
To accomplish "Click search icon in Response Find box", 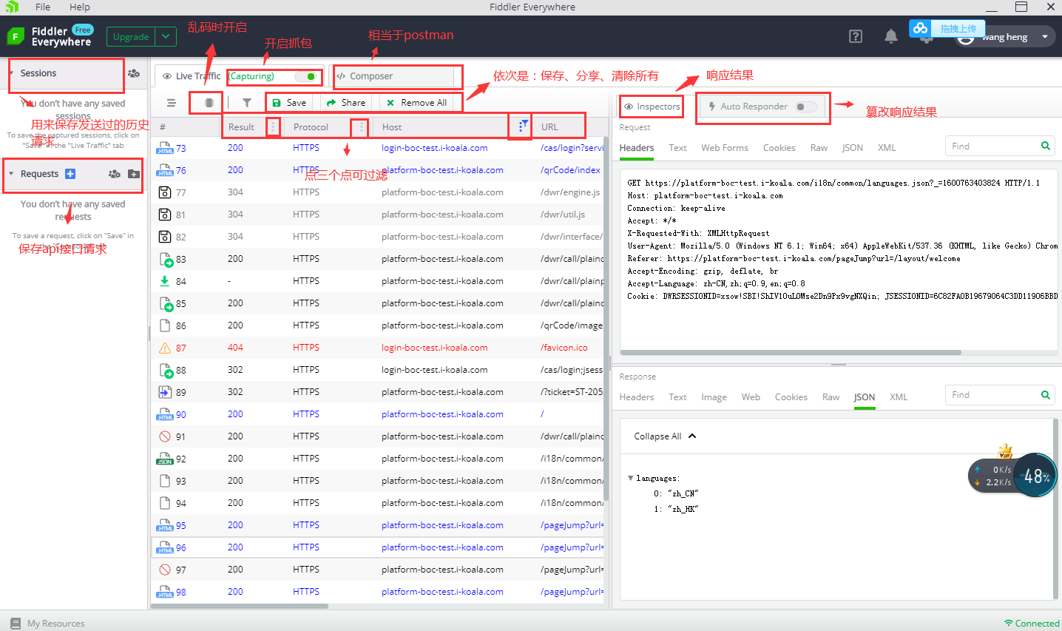I will (x=1046, y=395).
